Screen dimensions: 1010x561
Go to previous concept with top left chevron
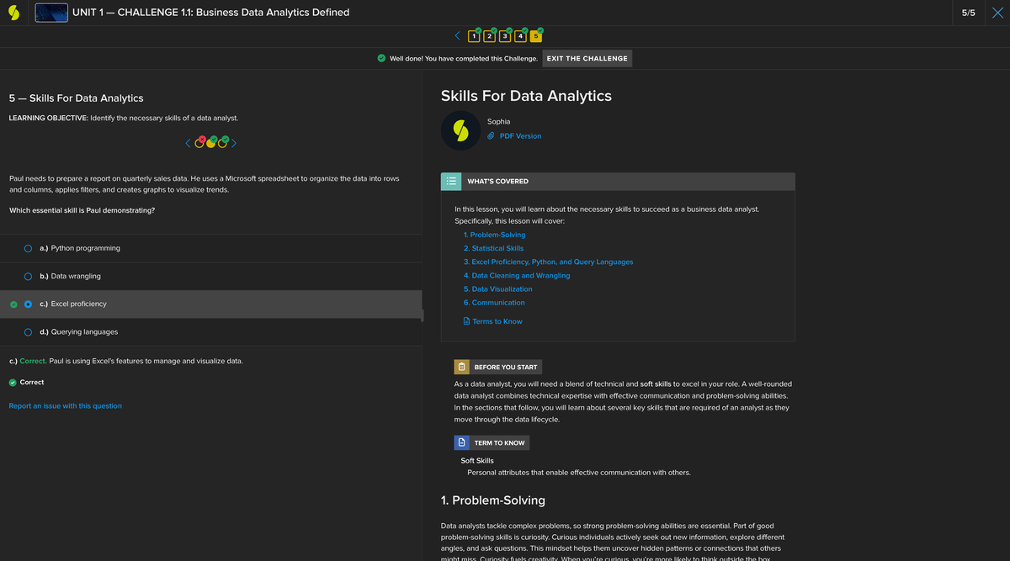(x=457, y=35)
